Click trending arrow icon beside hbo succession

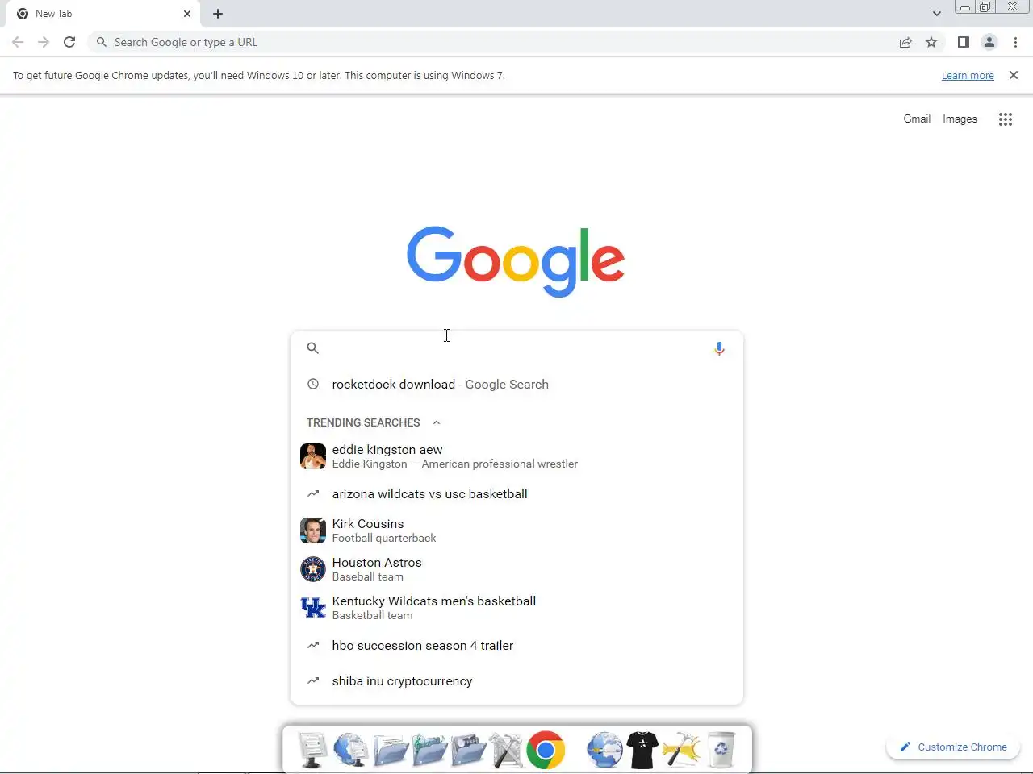point(313,645)
